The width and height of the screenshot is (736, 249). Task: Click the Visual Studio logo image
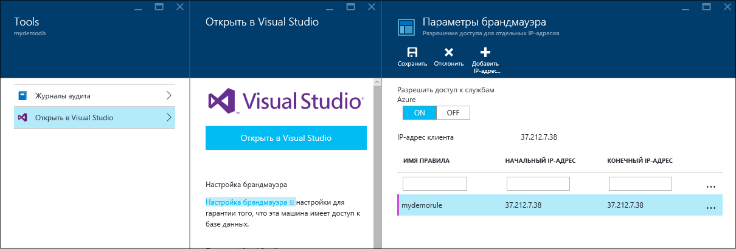click(286, 101)
